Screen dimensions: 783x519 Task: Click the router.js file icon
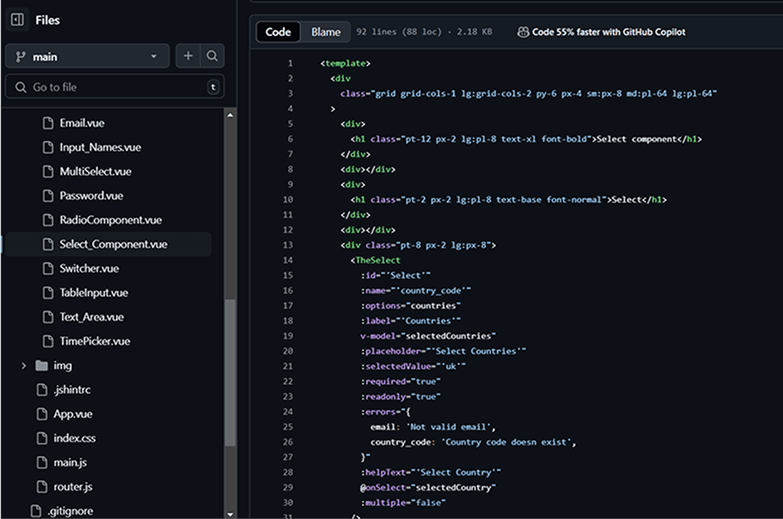click(42, 487)
